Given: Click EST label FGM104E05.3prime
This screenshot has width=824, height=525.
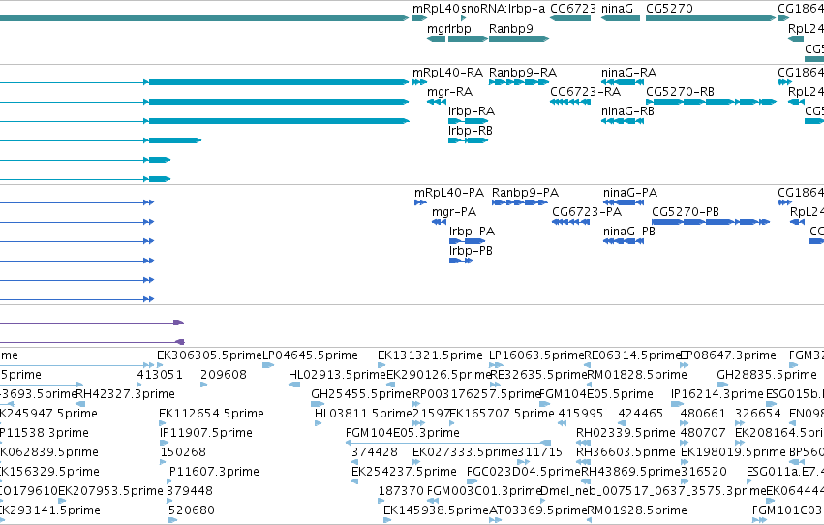Looking at the screenshot, I should [x=403, y=433].
